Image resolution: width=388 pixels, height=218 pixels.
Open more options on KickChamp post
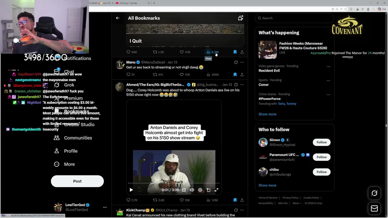pos(242,210)
